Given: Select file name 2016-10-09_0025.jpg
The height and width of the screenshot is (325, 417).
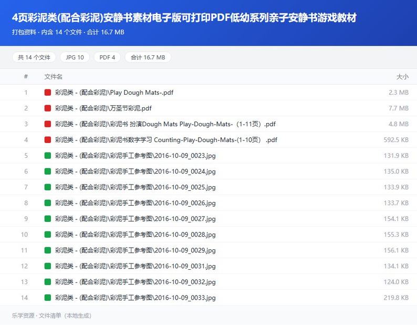Looking at the screenshot, I should coord(135,187).
